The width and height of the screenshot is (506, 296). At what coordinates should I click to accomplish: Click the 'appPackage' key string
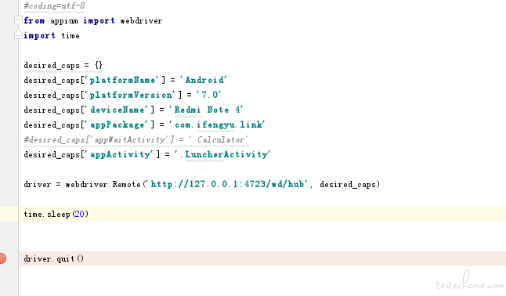(x=117, y=125)
